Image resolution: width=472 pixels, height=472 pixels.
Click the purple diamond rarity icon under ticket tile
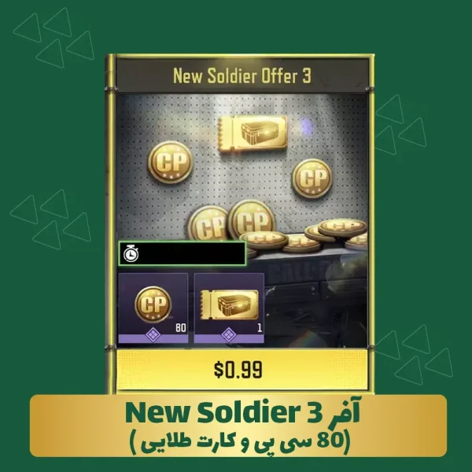(x=228, y=335)
